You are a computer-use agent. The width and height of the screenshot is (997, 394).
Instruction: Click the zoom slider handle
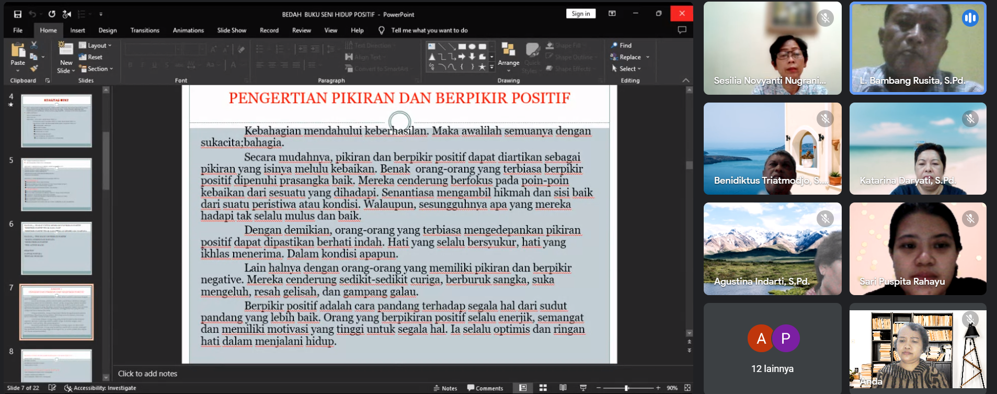(626, 388)
